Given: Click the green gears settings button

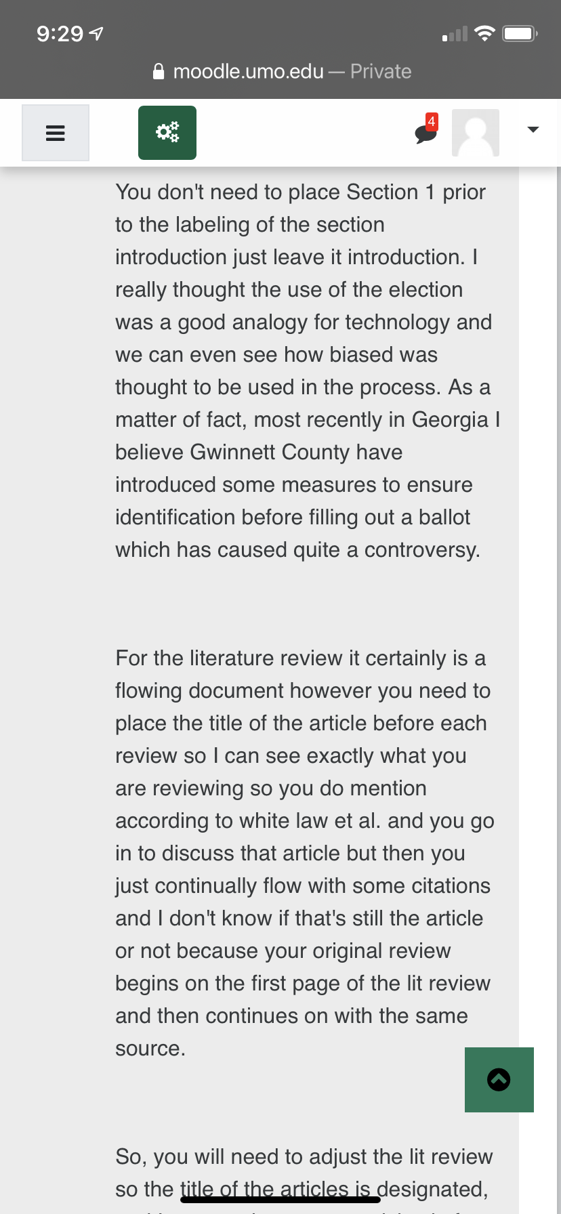Looking at the screenshot, I should click(167, 133).
